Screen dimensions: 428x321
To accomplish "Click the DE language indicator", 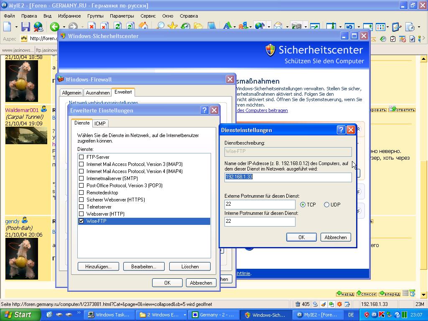I will coord(351,315).
